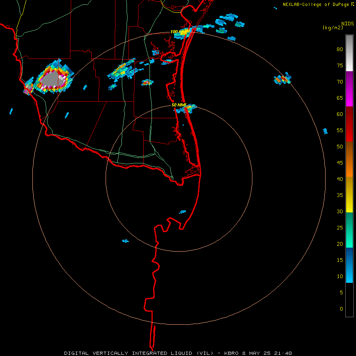Click the [kg/m2] units label
The height and width of the screenshot is (356, 356).
pos(333,28)
